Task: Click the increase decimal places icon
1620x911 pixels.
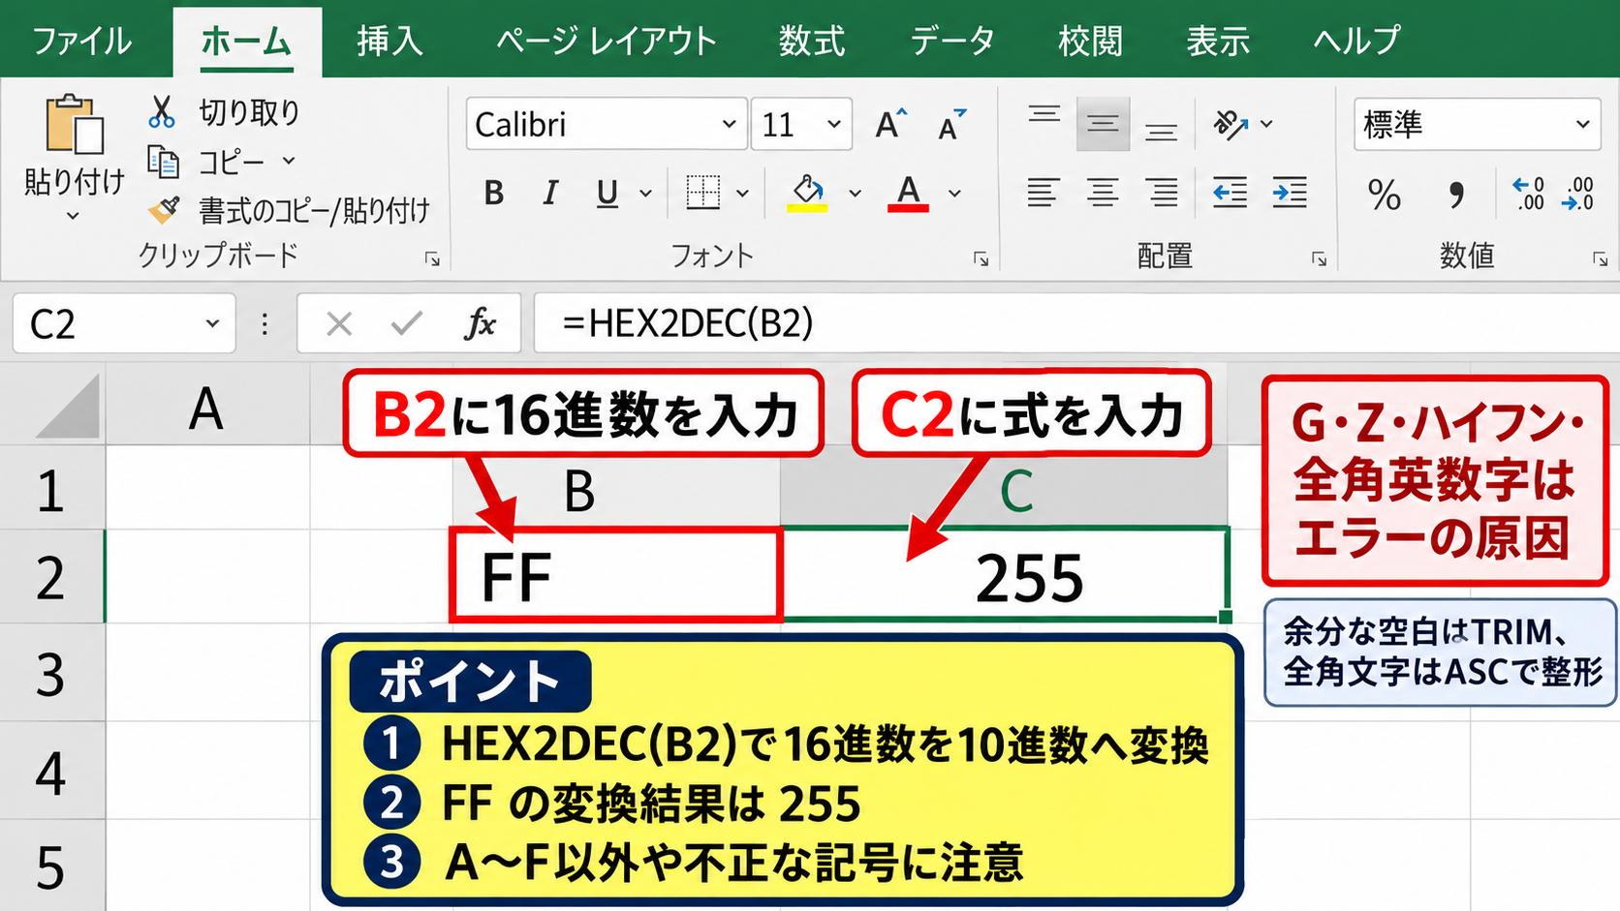Action: coord(1528,194)
